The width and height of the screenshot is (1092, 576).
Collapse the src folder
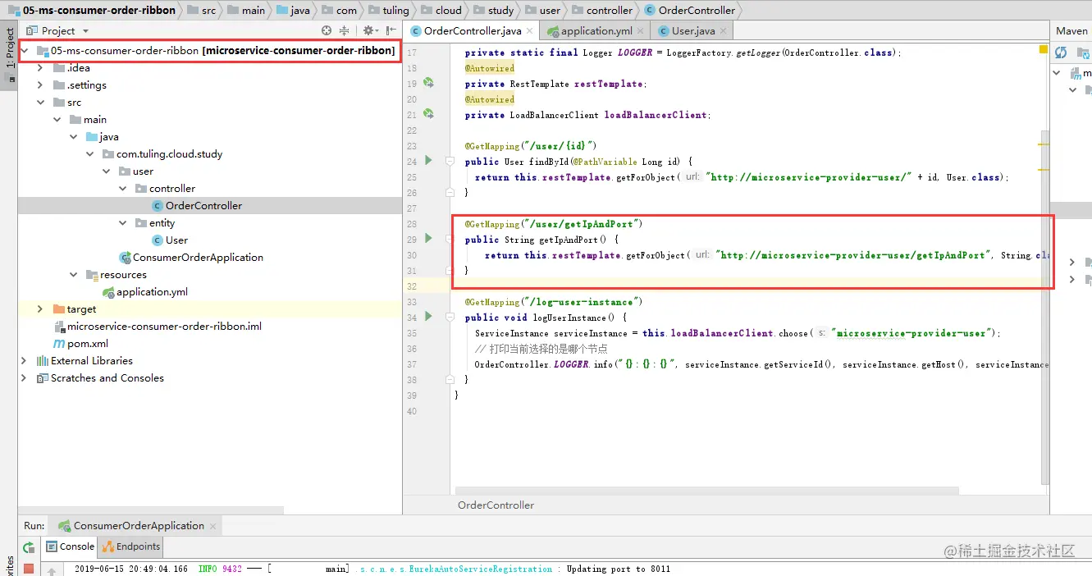(x=40, y=103)
